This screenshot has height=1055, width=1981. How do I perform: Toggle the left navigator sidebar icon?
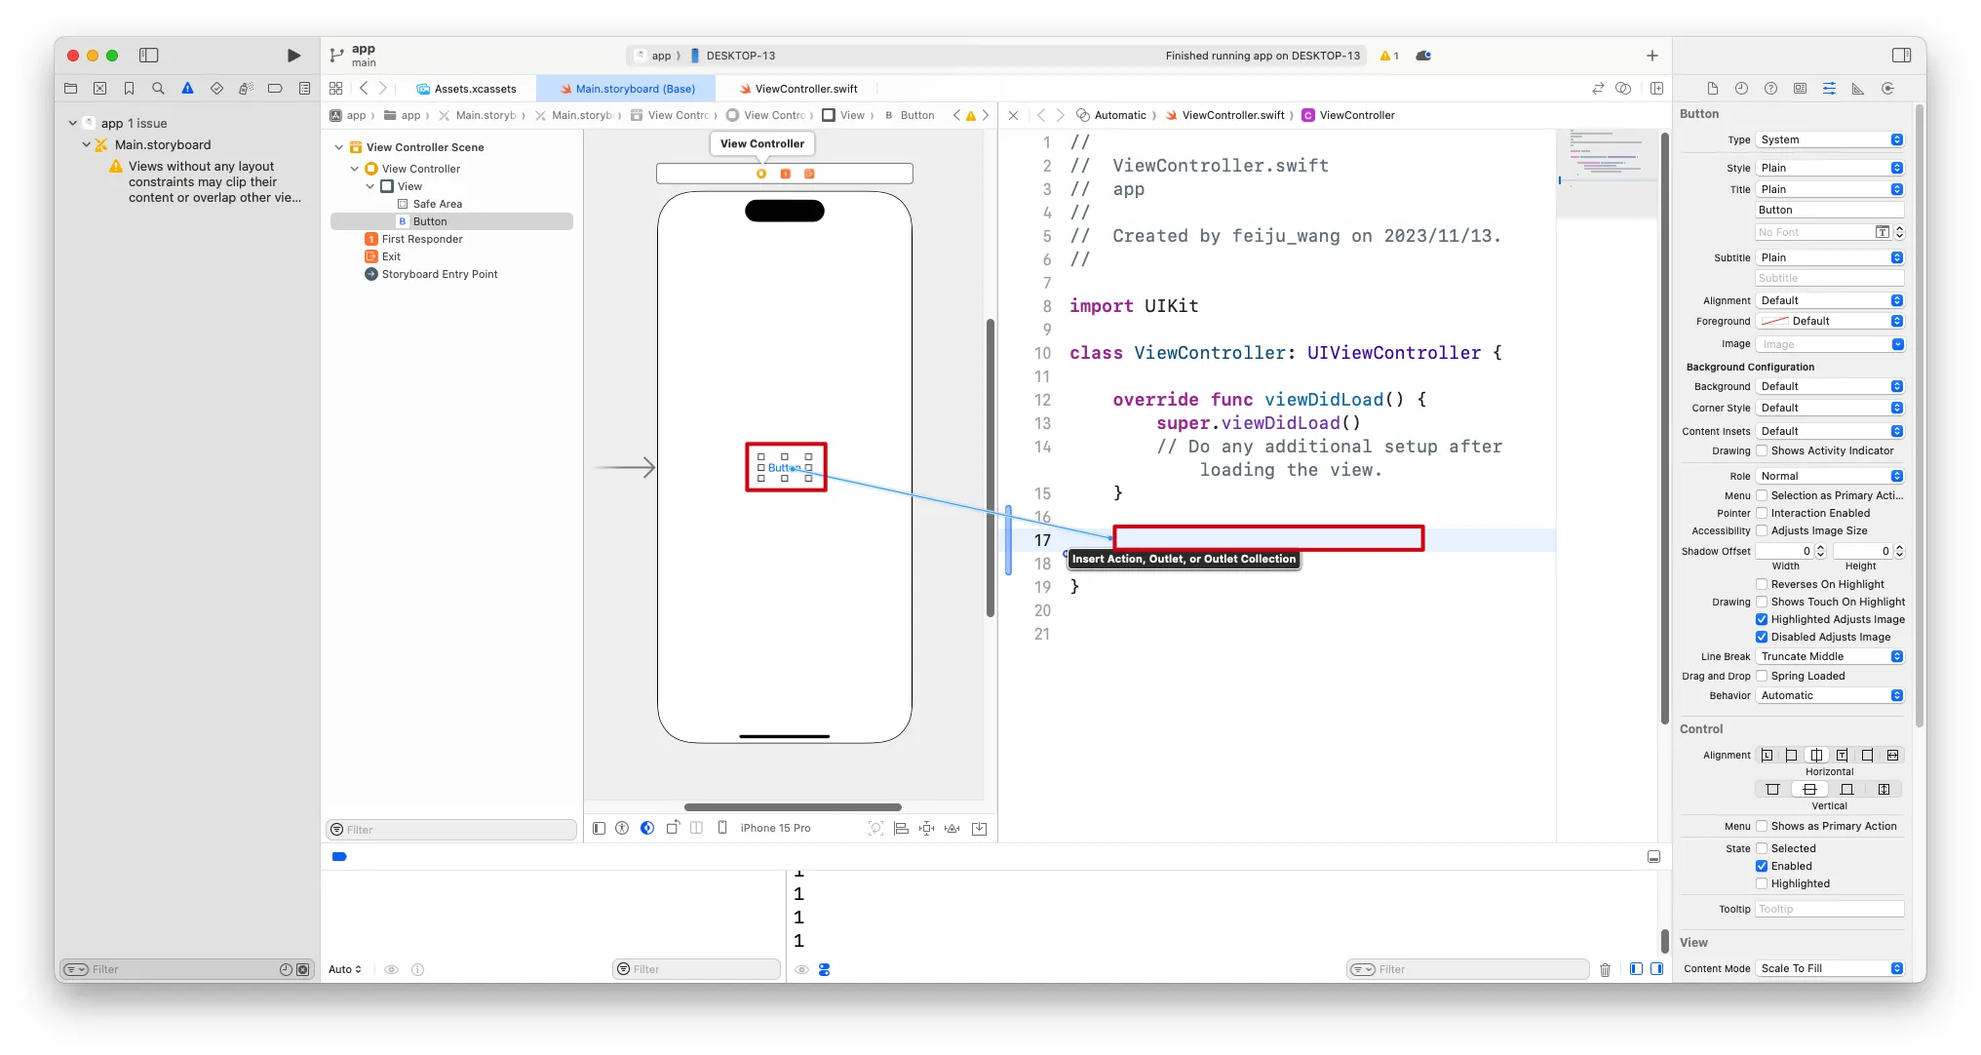(149, 56)
